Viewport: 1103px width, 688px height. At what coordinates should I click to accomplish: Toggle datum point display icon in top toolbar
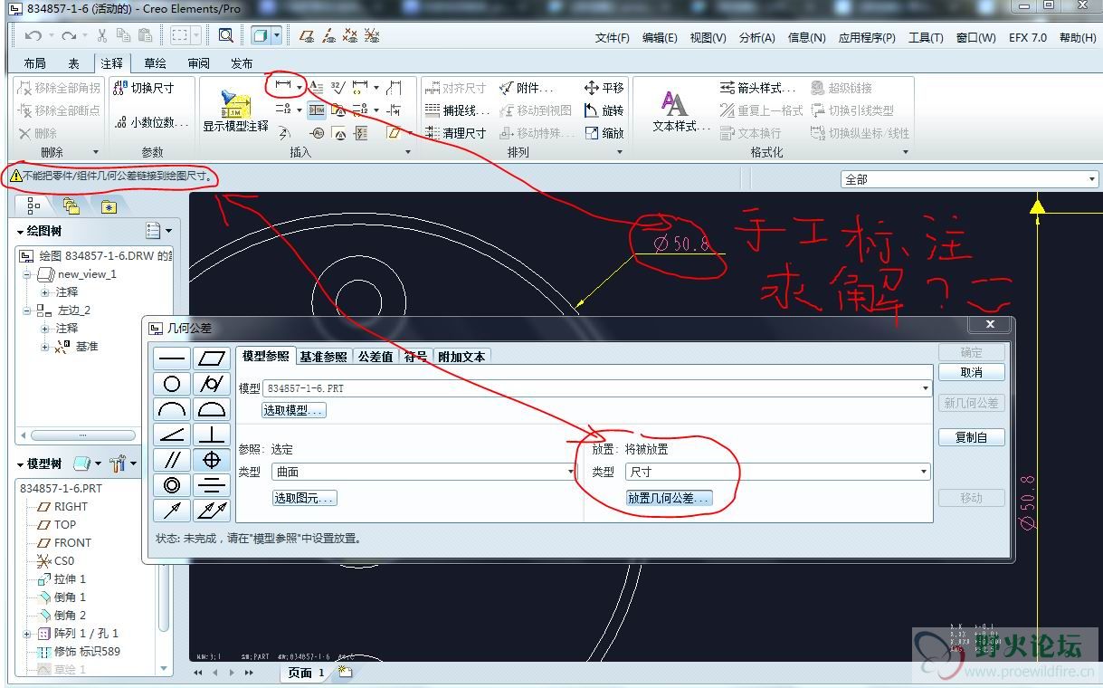350,36
